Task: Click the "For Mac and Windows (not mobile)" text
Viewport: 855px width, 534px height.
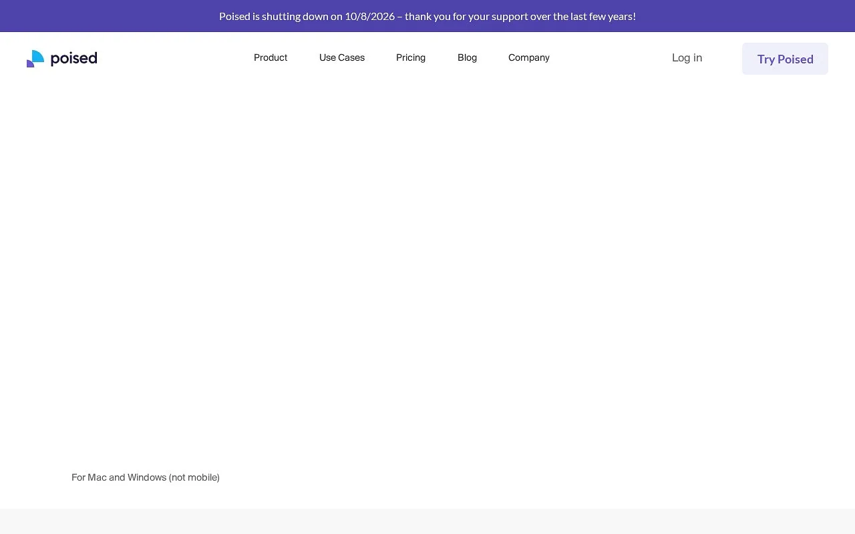Action: tap(146, 477)
